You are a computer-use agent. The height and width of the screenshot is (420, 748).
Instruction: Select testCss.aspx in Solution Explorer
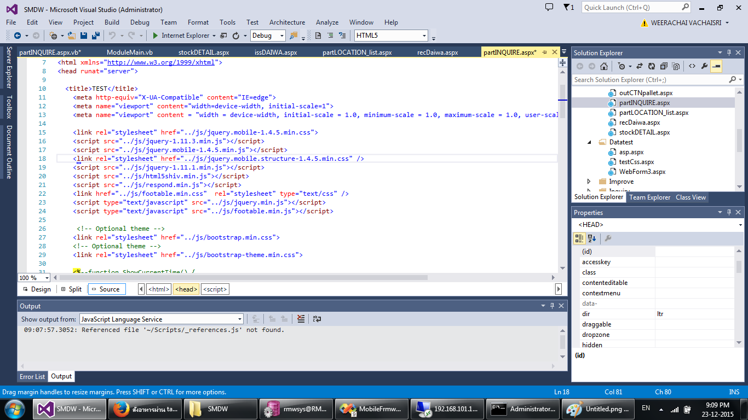636,162
